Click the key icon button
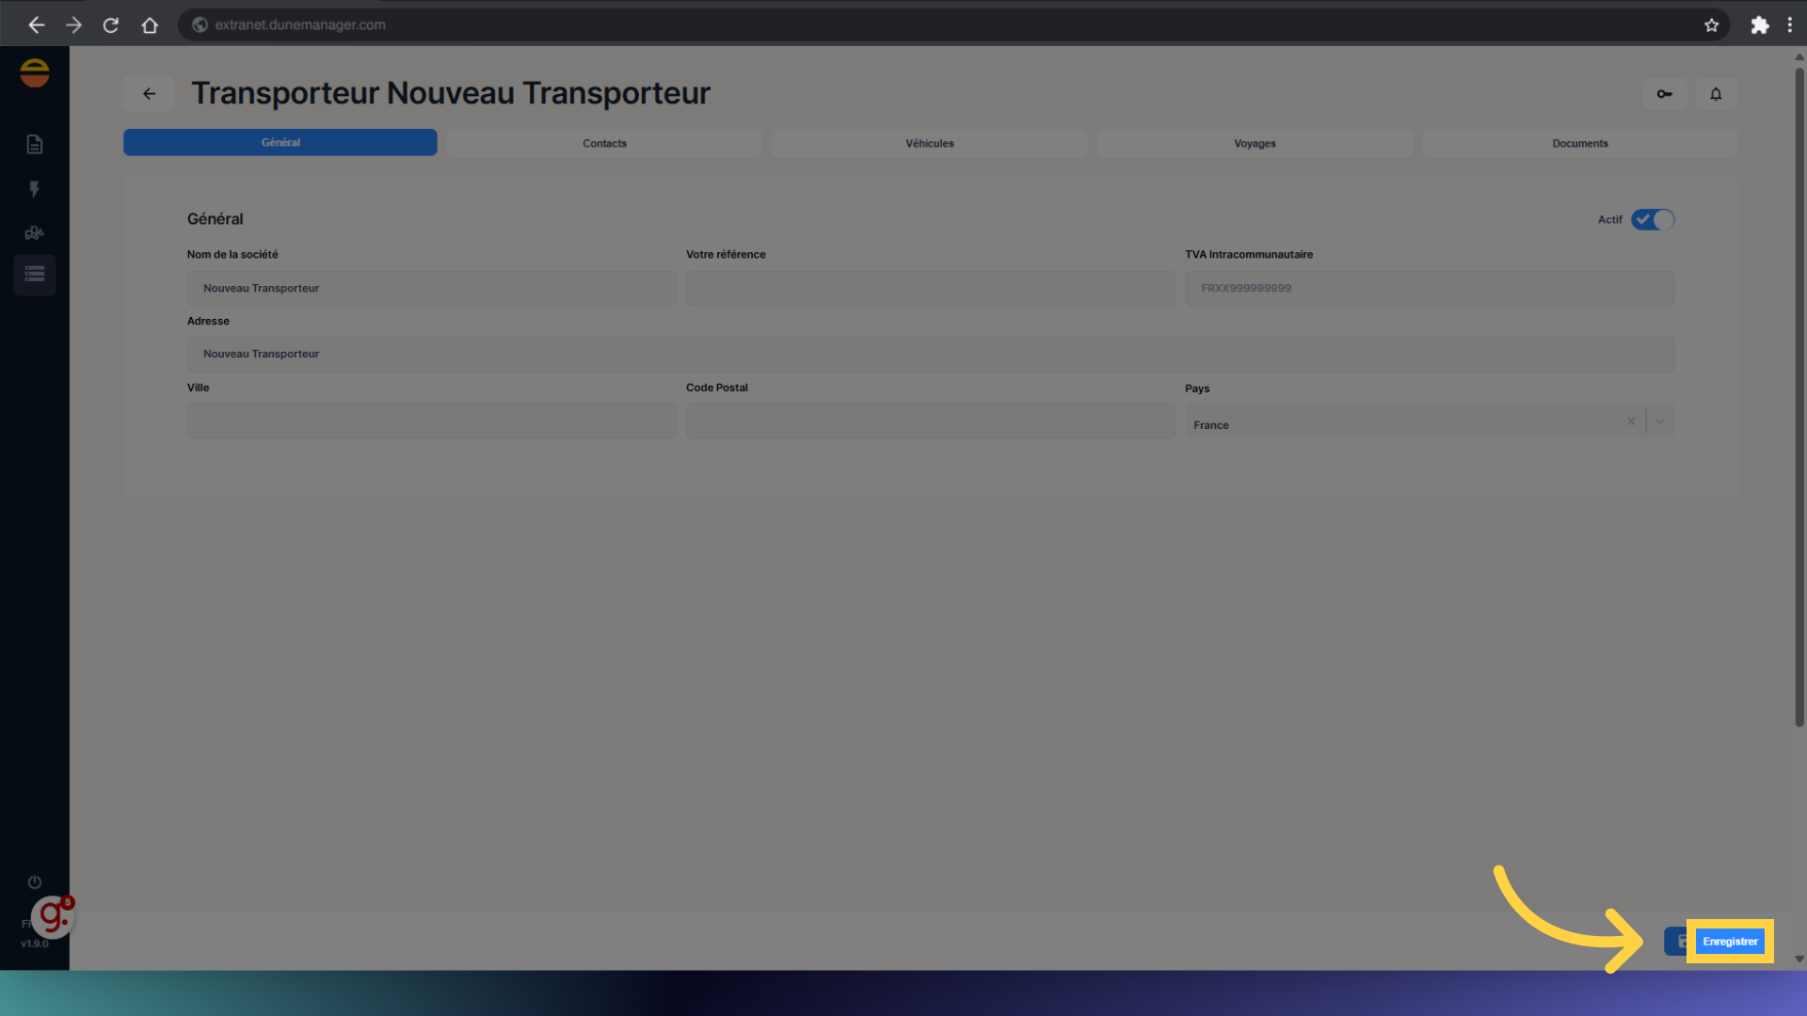Image resolution: width=1807 pixels, height=1016 pixels. pyautogui.click(x=1664, y=94)
